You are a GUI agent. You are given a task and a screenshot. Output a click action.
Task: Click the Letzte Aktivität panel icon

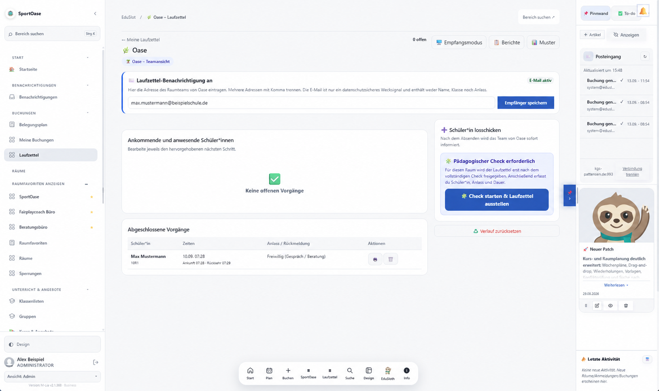tap(647, 359)
